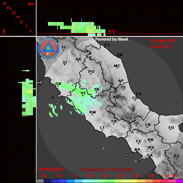
Task: Click the '30' dBZ scale value
Action: (120, 176)
